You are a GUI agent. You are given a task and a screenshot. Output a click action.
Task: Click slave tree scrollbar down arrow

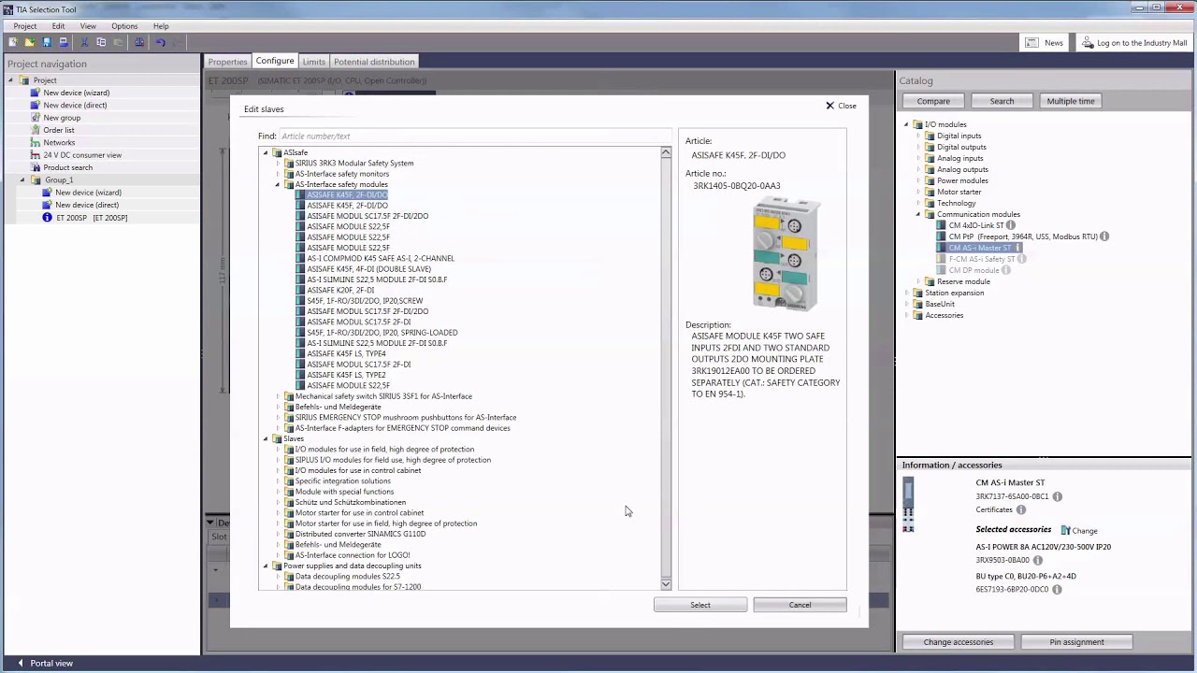click(x=666, y=584)
